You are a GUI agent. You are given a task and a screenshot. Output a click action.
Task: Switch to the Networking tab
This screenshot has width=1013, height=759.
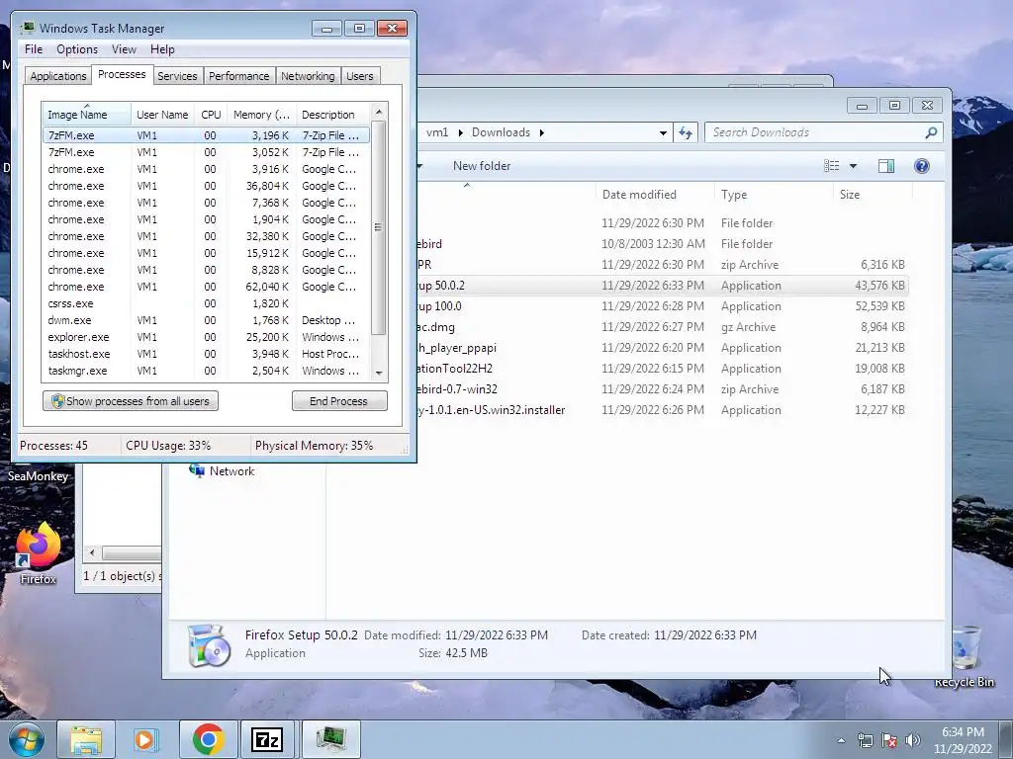308,76
